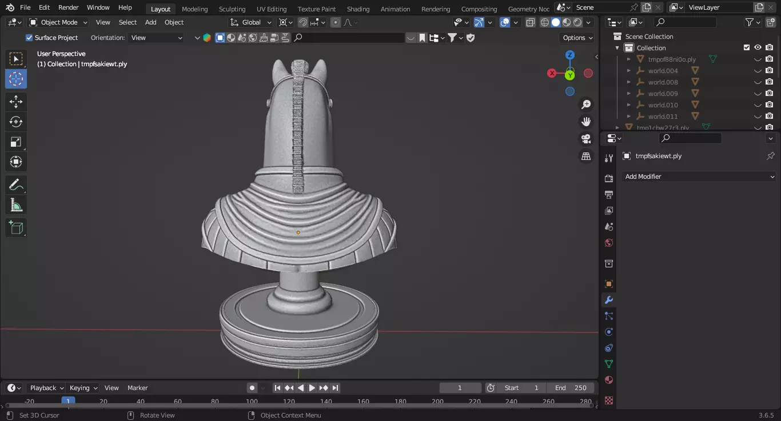Screen dimensions: 781x421
Task: Open the Global transform orientation dropdown
Action: 251,22
